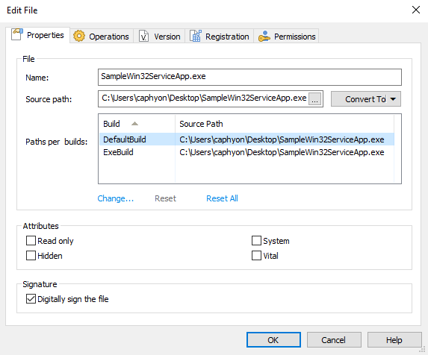Click the source path browse ellipsis button
Viewport: 428px width, 355px height.
tap(314, 98)
